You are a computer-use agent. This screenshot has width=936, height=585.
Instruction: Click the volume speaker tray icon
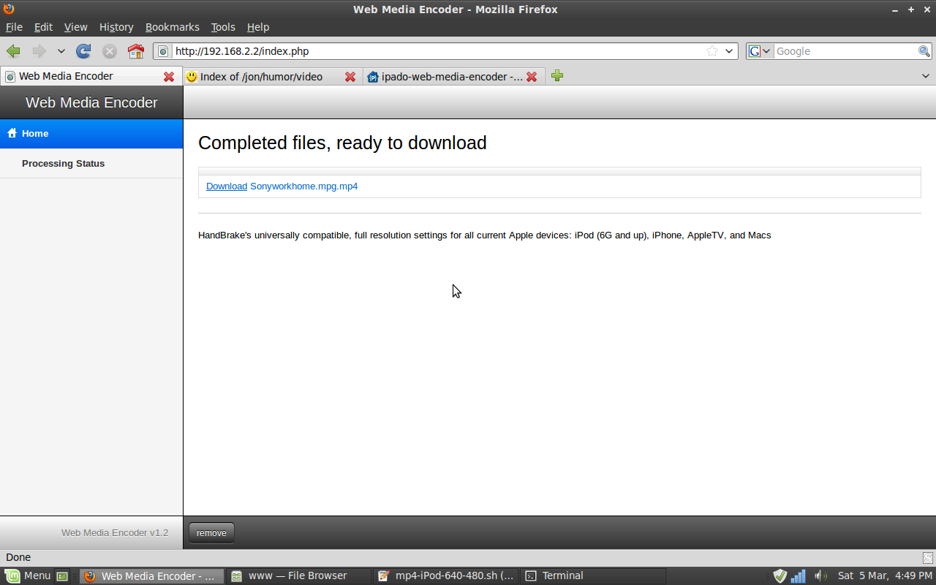point(820,575)
